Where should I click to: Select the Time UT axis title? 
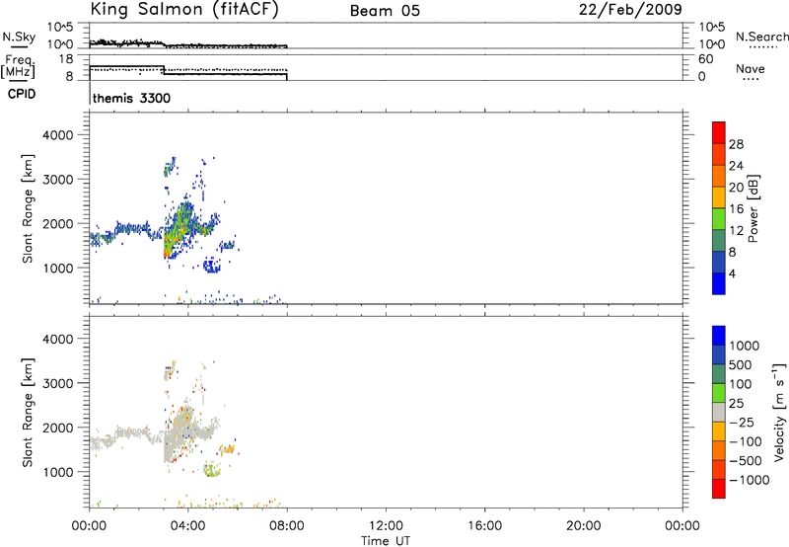coord(386,541)
